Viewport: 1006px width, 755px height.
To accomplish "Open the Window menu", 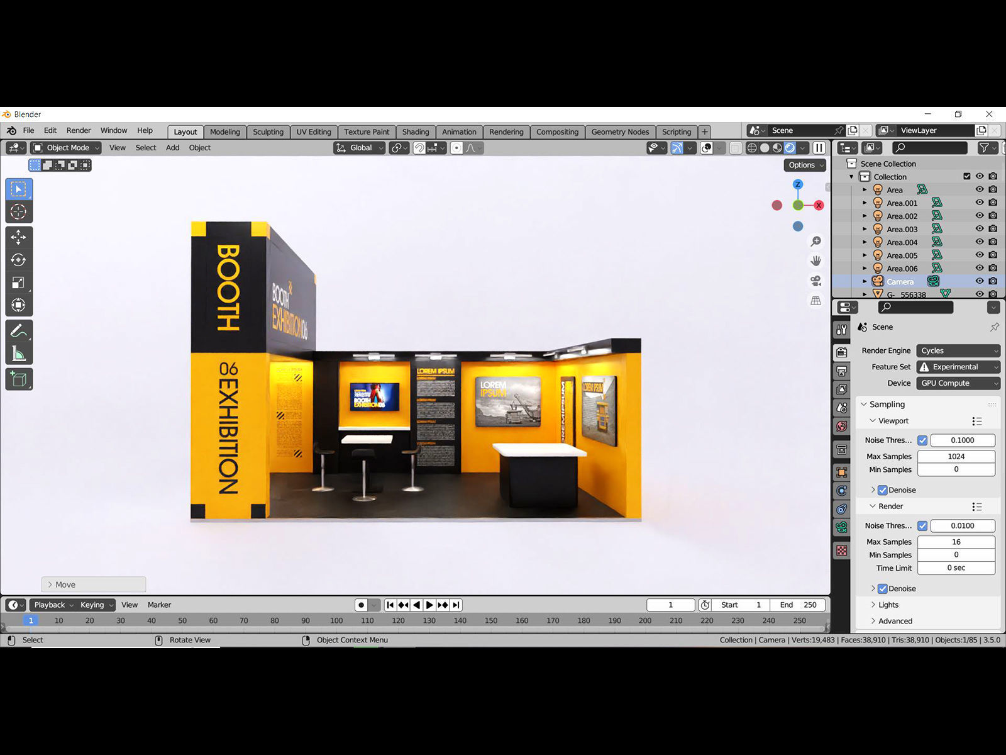I will (114, 130).
